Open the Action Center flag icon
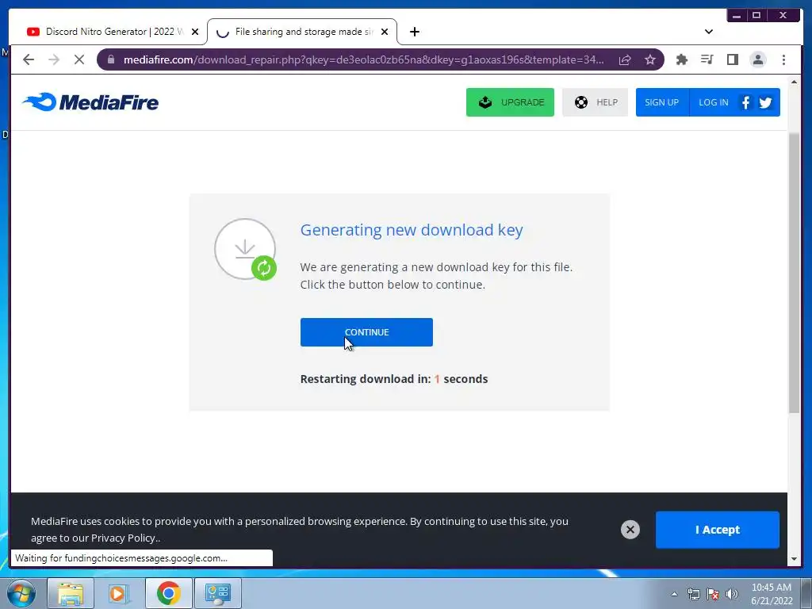Viewport: 812px width, 609px height. coord(713,594)
